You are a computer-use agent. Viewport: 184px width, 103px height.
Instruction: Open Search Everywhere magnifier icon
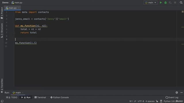coord(181,3)
